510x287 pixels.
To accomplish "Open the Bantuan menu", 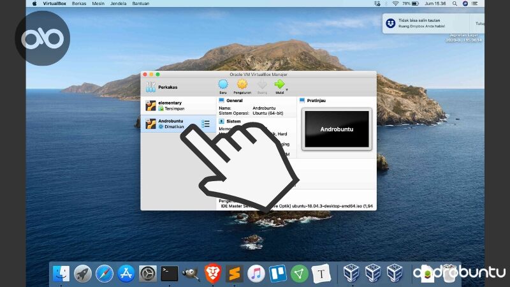I will (x=140, y=4).
